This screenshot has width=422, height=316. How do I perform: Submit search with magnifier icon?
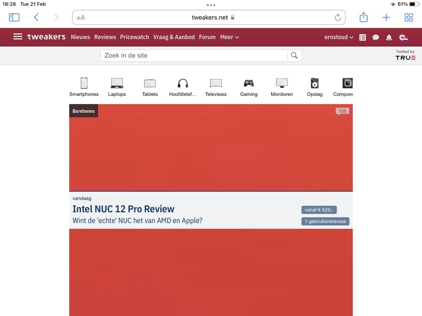point(294,55)
